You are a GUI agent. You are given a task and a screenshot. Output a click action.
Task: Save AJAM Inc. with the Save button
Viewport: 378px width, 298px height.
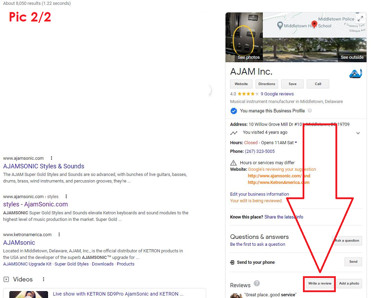(292, 84)
